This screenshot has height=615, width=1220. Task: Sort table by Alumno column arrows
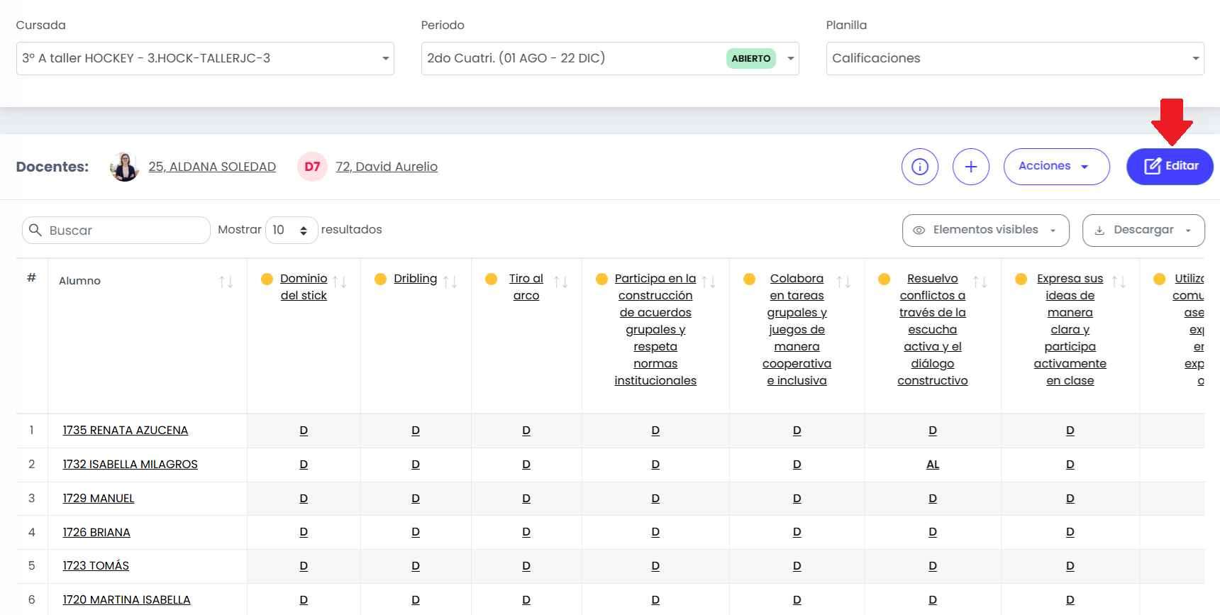point(226,282)
